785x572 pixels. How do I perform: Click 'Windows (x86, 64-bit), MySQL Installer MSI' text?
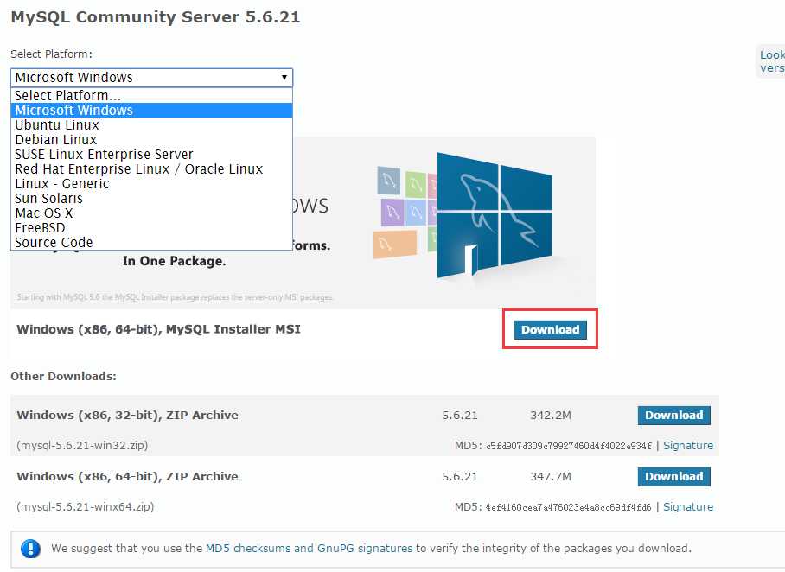(x=158, y=329)
